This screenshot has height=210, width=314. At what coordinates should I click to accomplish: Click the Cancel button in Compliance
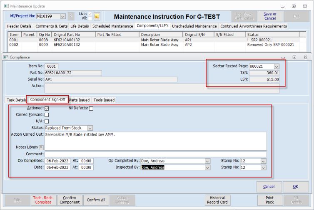tap(269, 187)
